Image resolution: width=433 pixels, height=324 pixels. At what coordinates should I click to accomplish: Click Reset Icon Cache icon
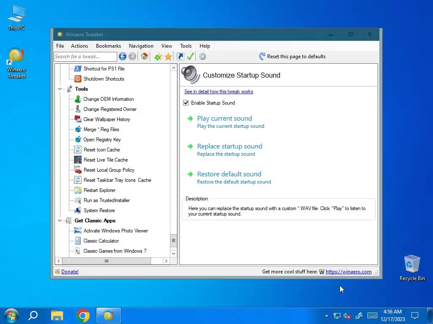click(78, 150)
